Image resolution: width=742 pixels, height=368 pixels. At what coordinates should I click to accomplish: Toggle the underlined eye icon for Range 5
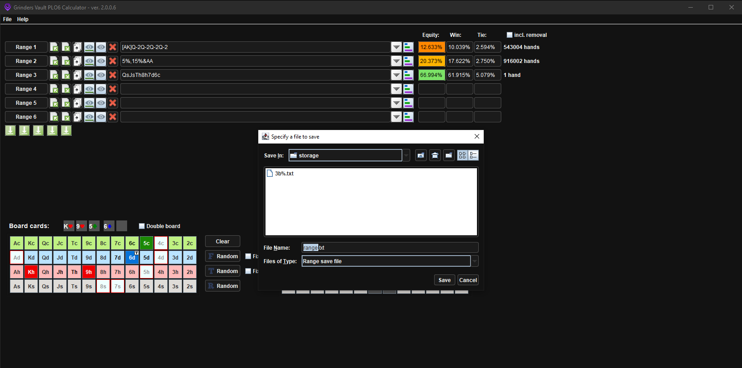click(x=89, y=103)
